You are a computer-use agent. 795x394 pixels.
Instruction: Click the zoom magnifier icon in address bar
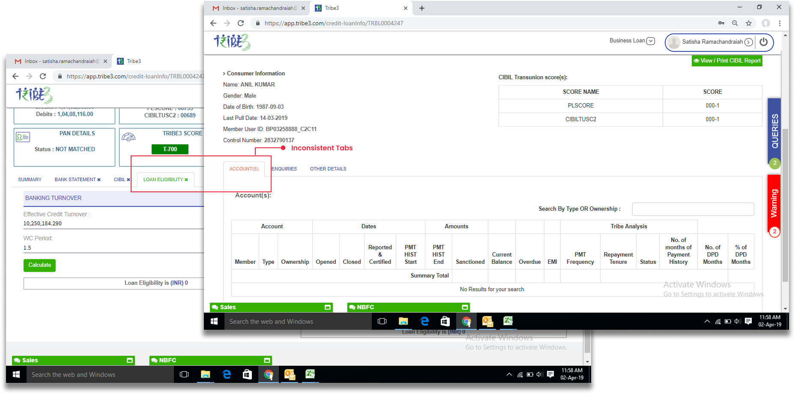735,23
